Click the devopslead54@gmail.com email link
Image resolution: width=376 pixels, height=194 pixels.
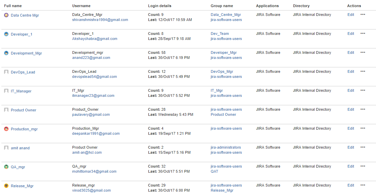(x=95, y=77)
